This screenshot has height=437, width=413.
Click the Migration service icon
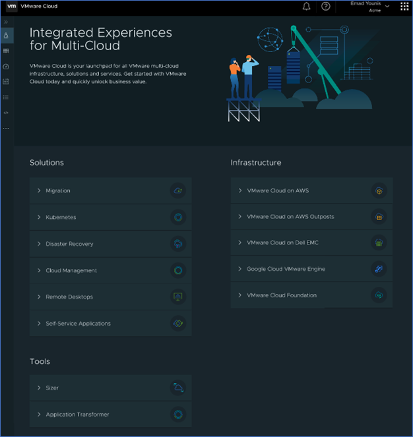pyautogui.click(x=177, y=190)
